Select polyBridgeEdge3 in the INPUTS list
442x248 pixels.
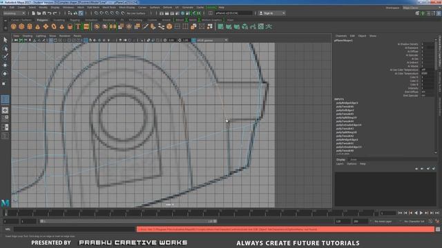347,103
